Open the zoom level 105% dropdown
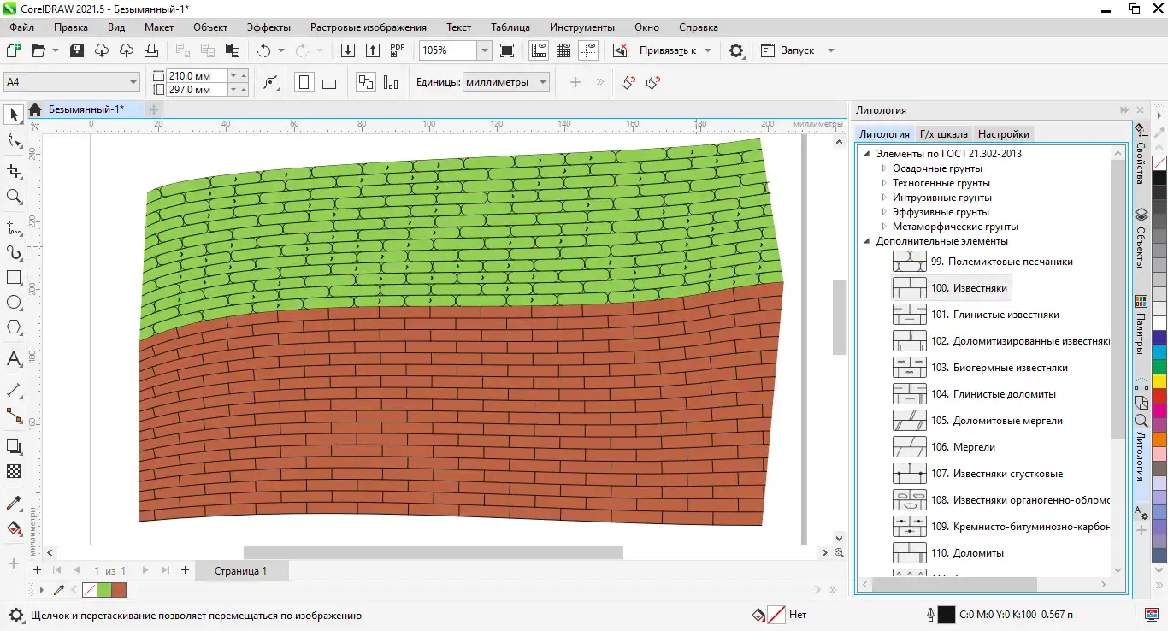The image size is (1168, 631). (484, 50)
